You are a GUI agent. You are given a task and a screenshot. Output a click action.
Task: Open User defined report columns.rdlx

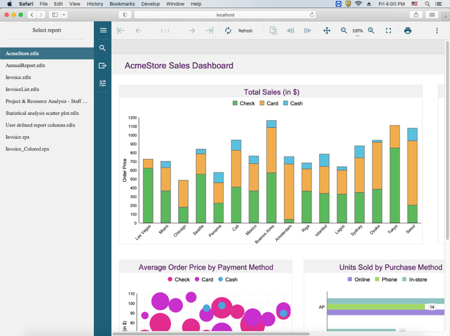(x=47, y=125)
